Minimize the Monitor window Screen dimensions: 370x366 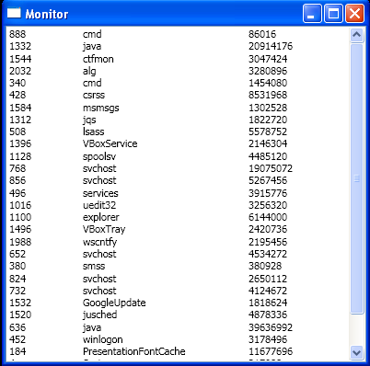pyautogui.click(x=312, y=14)
